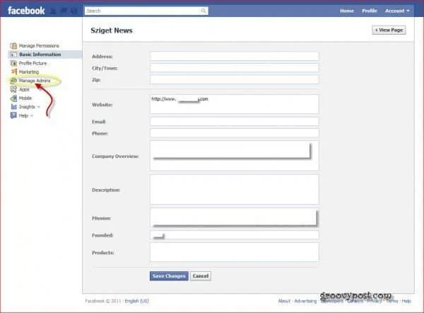Click the Mission text area

point(234,217)
